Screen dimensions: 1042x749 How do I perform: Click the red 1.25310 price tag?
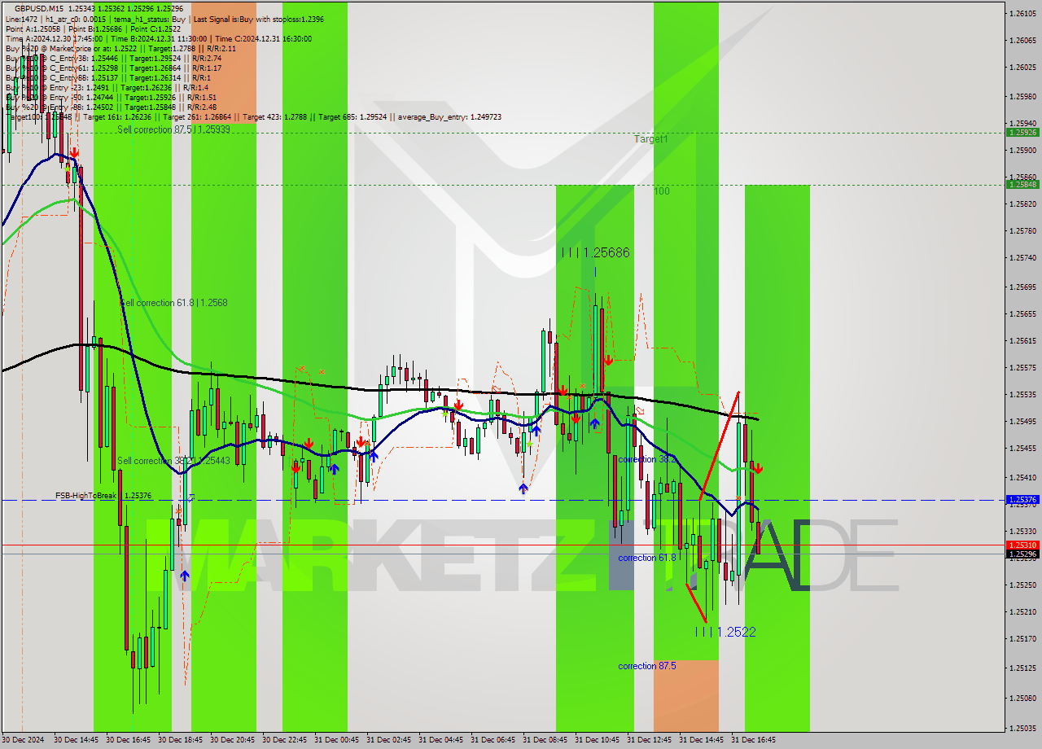click(x=1022, y=545)
